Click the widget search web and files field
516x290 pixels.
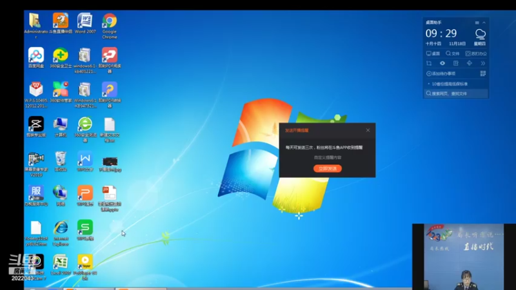coord(456,93)
